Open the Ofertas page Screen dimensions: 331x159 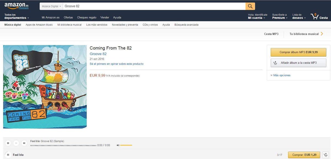[68, 17]
